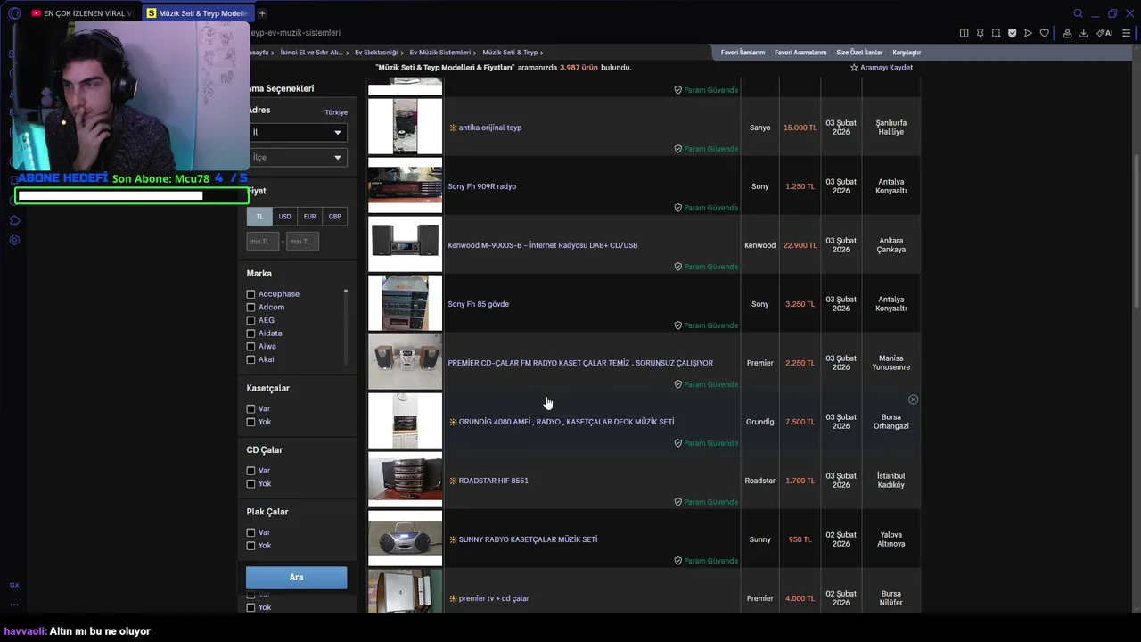Dismiss the GRUNDİG listing row with X icon
The height and width of the screenshot is (642, 1141).
pyautogui.click(x=913, y=399)
